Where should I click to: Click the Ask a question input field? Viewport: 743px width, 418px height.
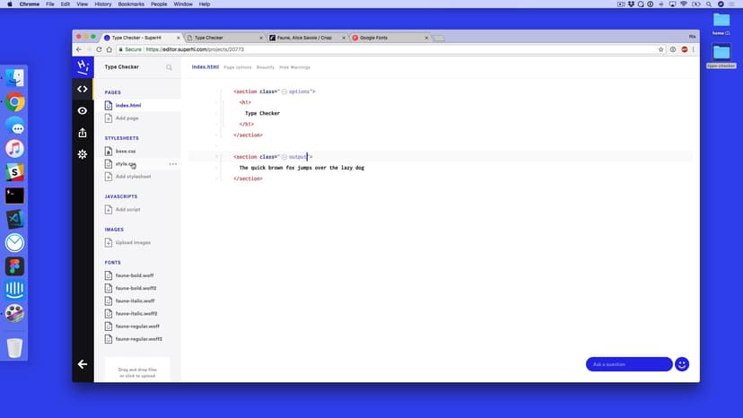(628, 364)
